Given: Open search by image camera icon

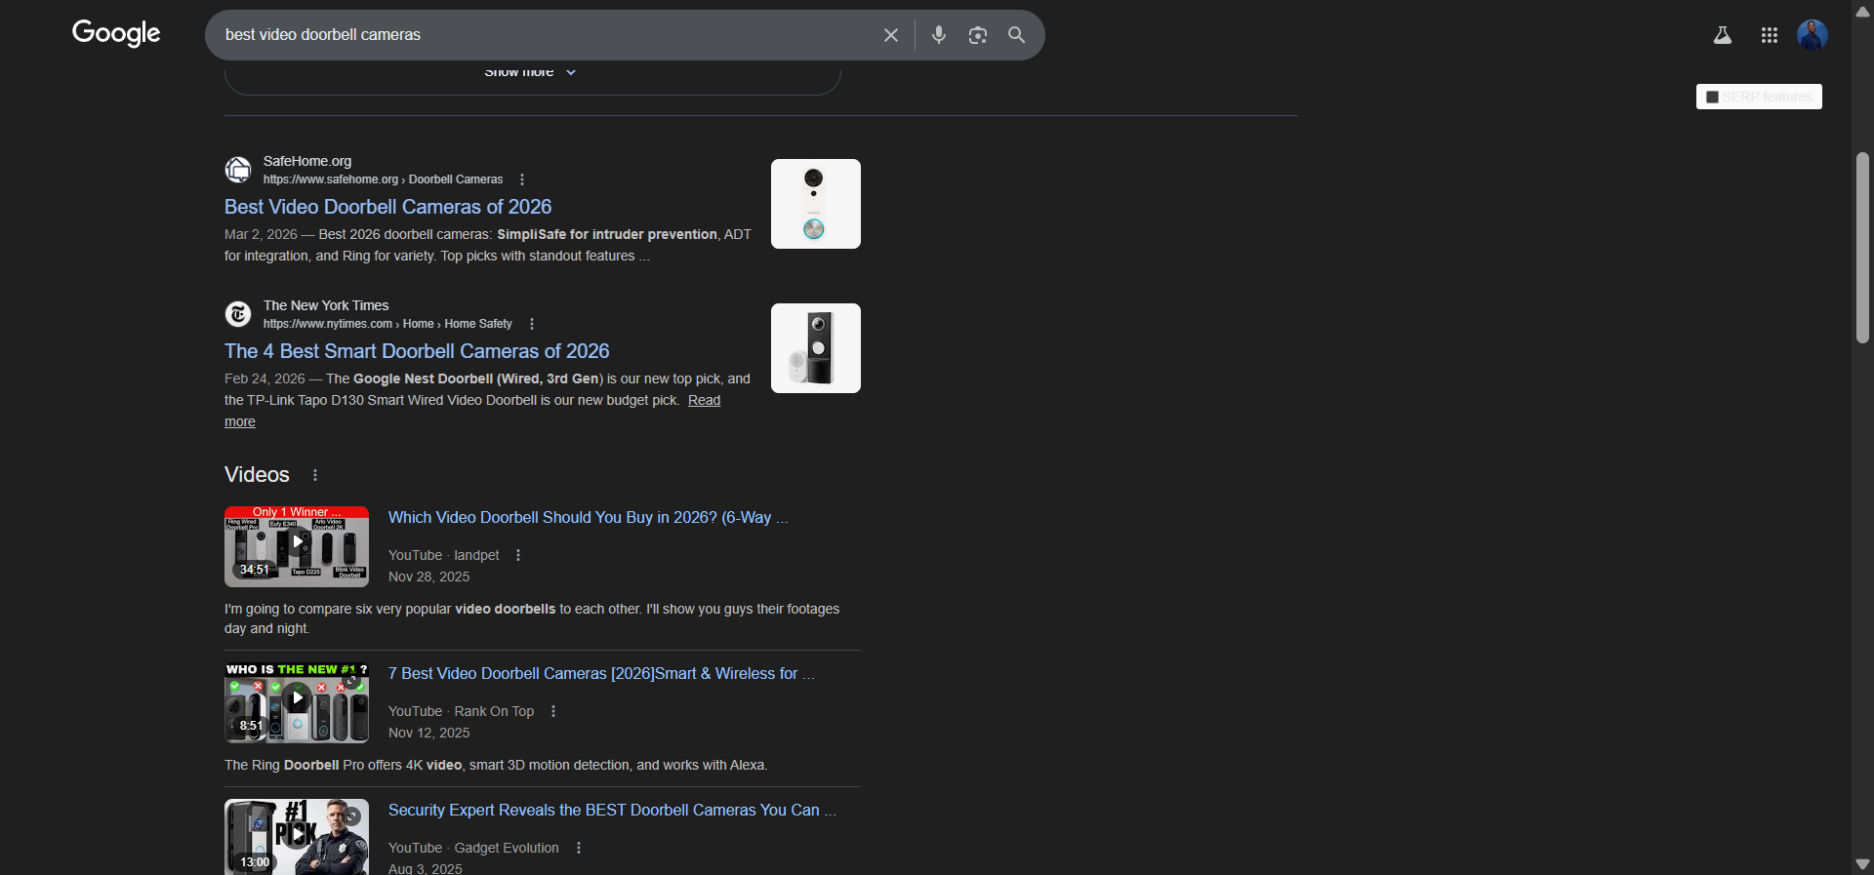Looking at the screenshot, I should 978,35.
